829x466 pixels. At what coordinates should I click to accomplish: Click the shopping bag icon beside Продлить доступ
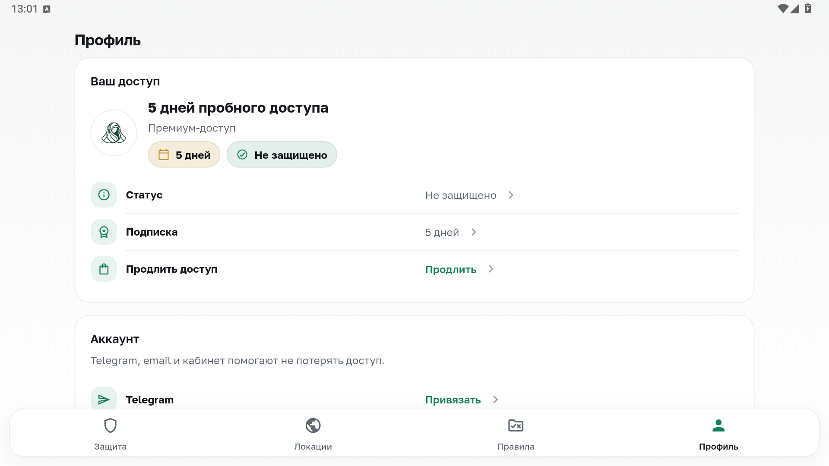[104, 269]
